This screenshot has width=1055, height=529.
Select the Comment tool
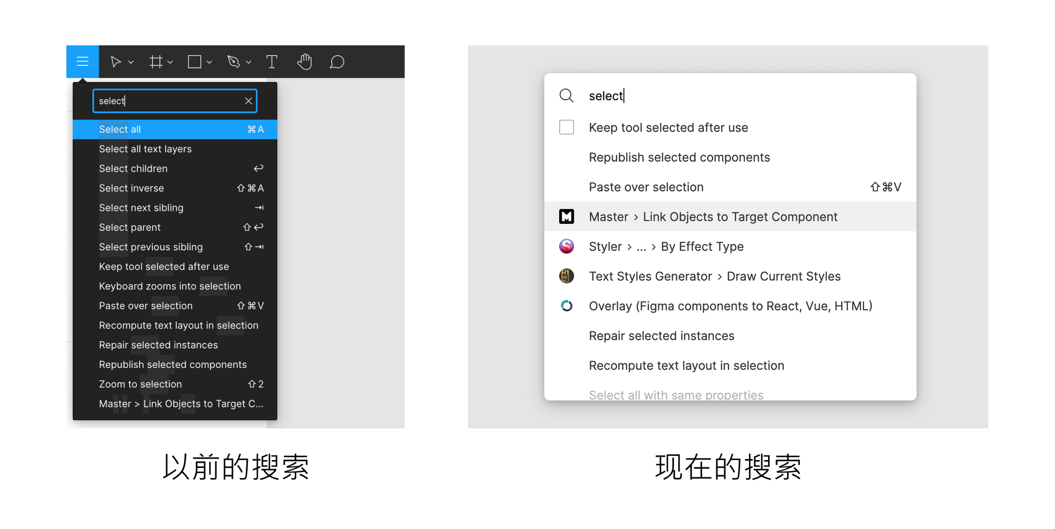[337, 62]
